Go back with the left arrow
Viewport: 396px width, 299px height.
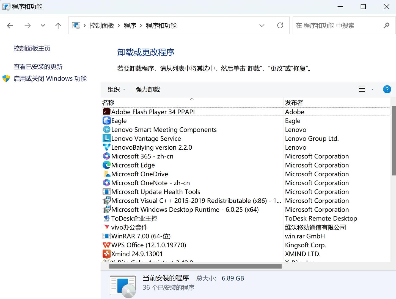[x=10, y=26]
